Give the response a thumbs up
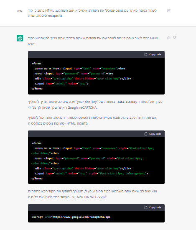Viewport: 196px width, 230px height. pyautogui.click(x=169, y=38)
